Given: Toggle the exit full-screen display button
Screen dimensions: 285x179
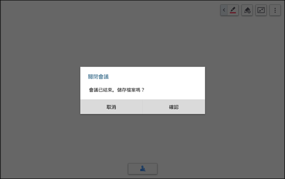Looking at the screenshot, I should click(261, 10).
